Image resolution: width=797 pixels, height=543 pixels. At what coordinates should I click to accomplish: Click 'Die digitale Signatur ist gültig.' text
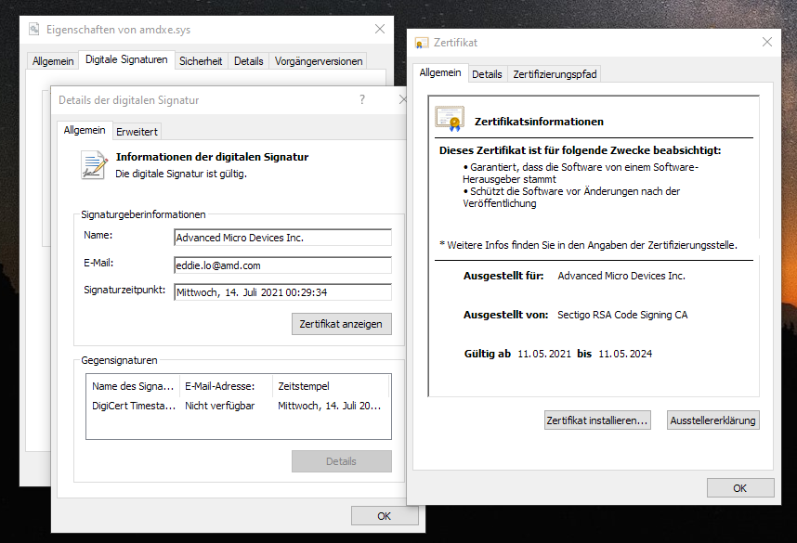(181, 174)
